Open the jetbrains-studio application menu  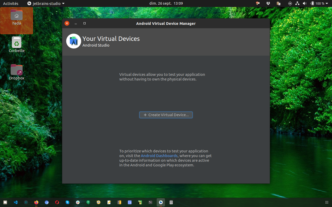click(46, 3)
